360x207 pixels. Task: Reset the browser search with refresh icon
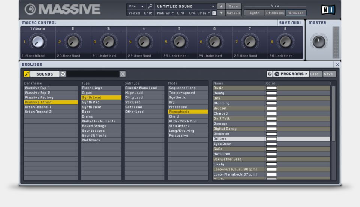[63, 74]
